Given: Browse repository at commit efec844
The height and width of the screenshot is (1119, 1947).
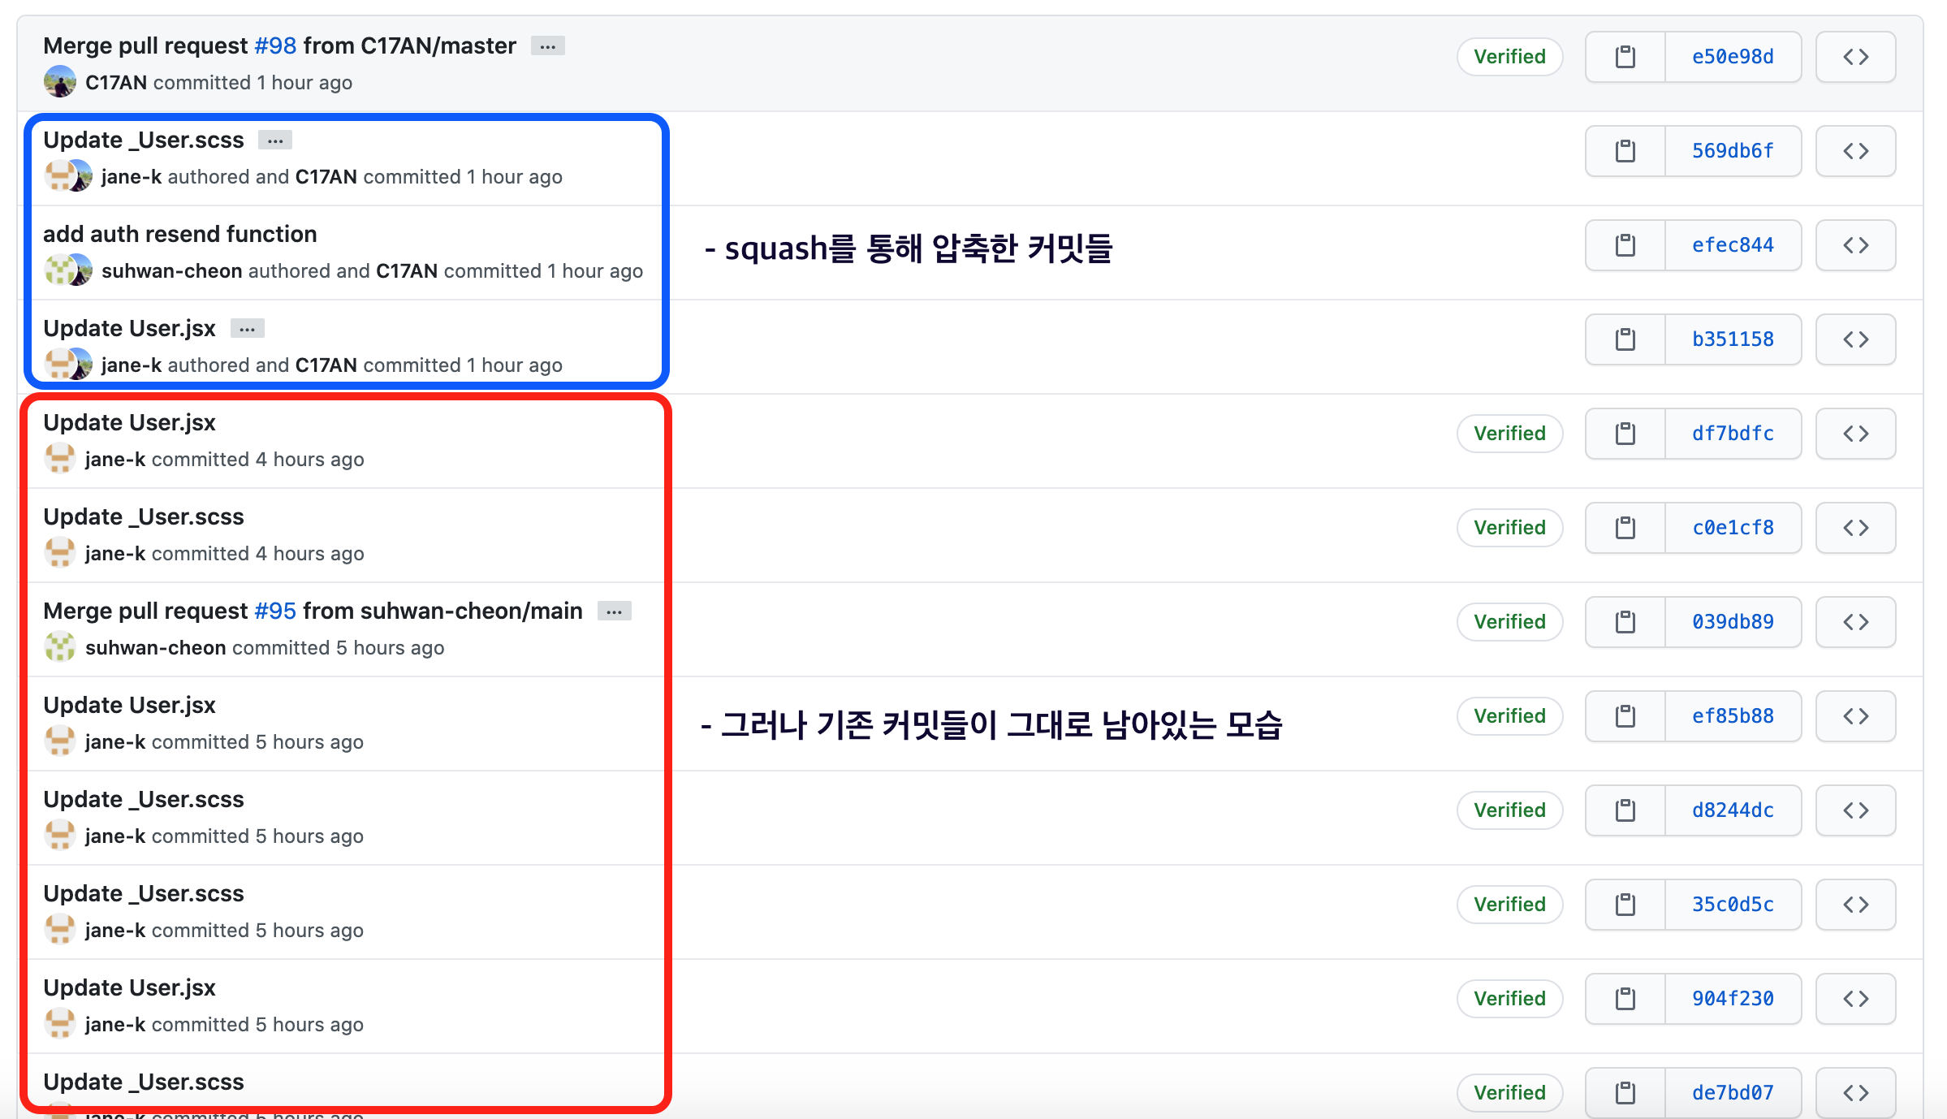Looking at the screenshot, I should pos(1855,245).
